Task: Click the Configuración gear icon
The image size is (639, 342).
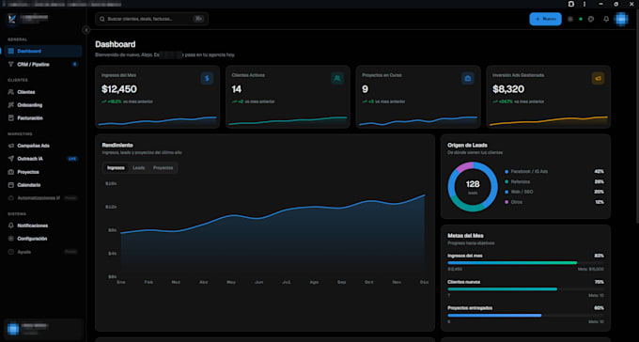Action: [x=11, y=239]
